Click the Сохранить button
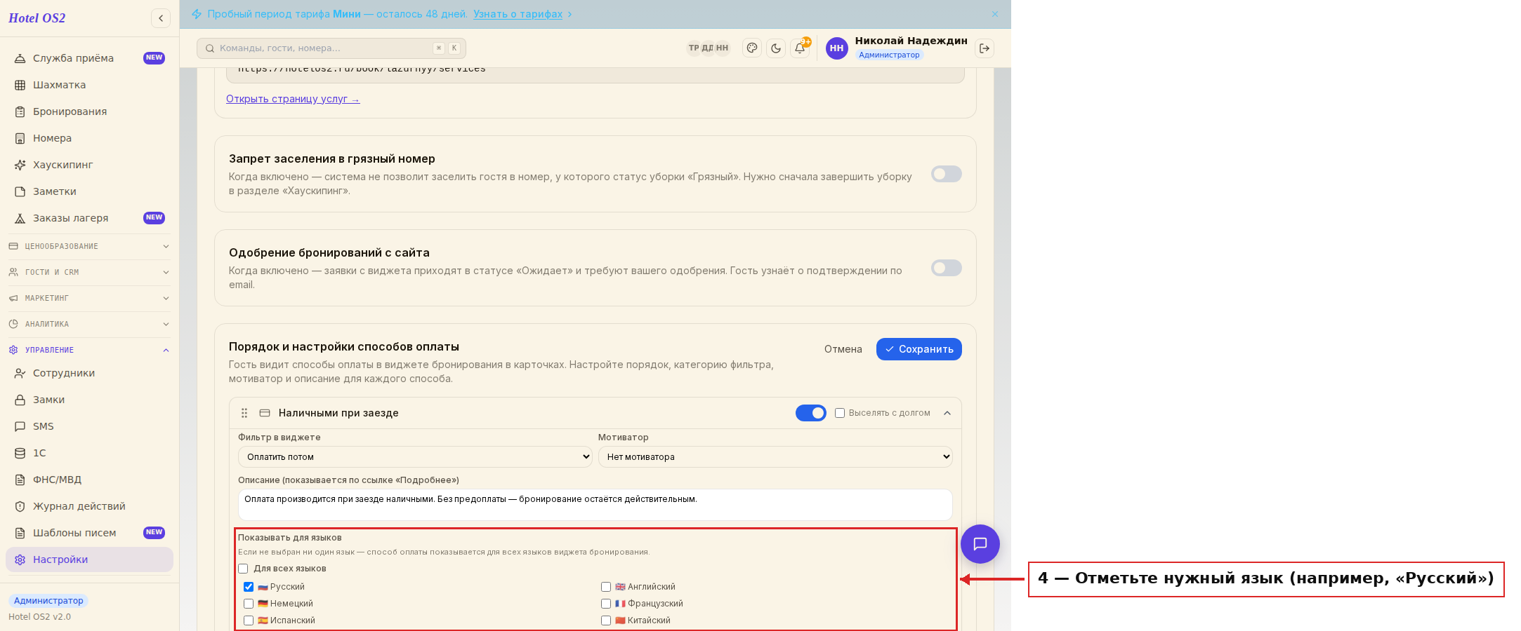1521x631 pixels. (x=919, y=349)
